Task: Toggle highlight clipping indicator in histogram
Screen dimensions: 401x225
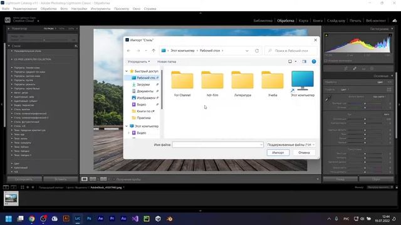Action: coord(390,35)
